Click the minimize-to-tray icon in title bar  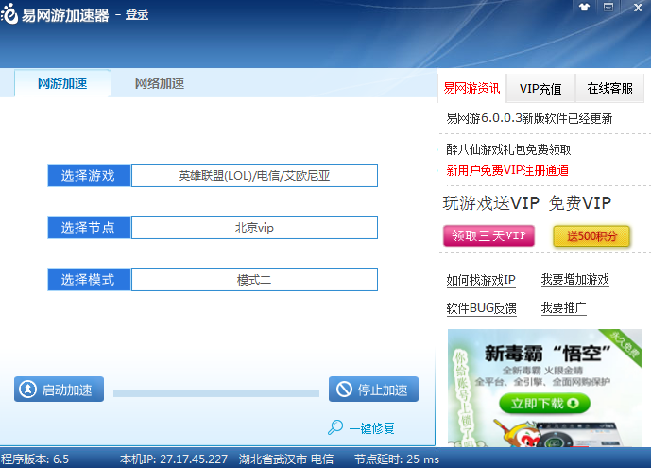[x=609, y=8]
